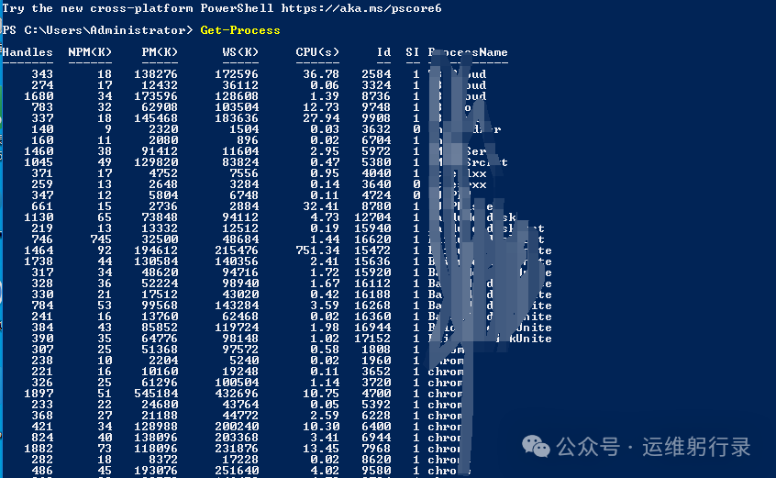Select the NPM(K) column header
776x478 pixels.
(90, 52)
